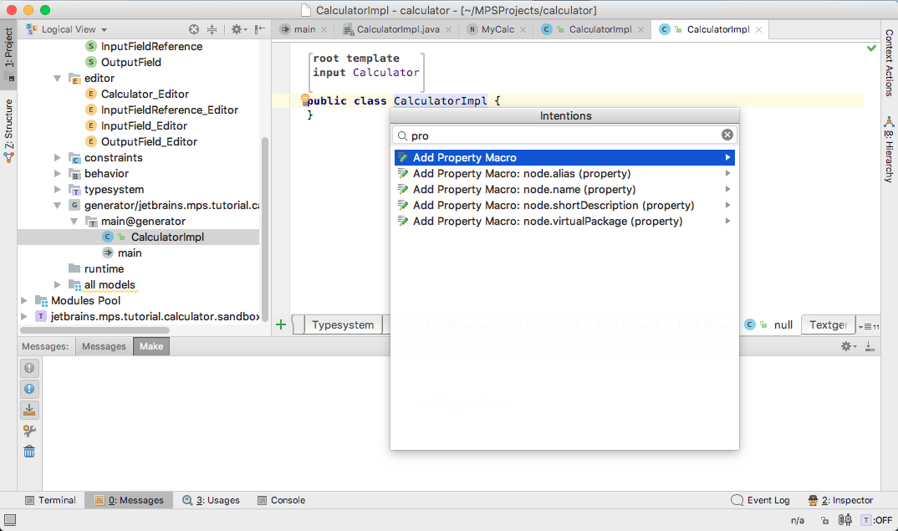This screenshot has width=898, height=531.
Task: Click the wrench settings icon in Messages panel
Action: [29, 431]
